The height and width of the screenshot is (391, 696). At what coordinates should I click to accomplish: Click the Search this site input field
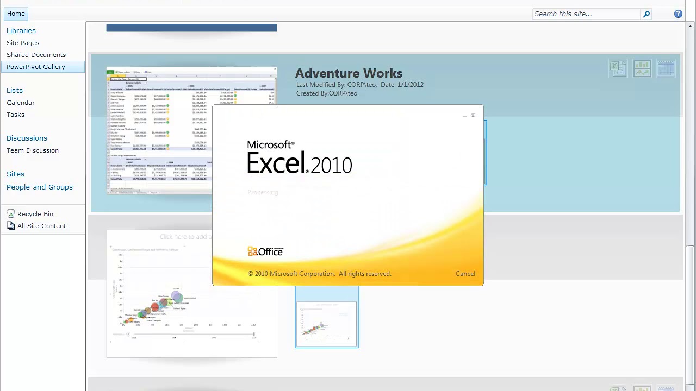tap(586, 14)
